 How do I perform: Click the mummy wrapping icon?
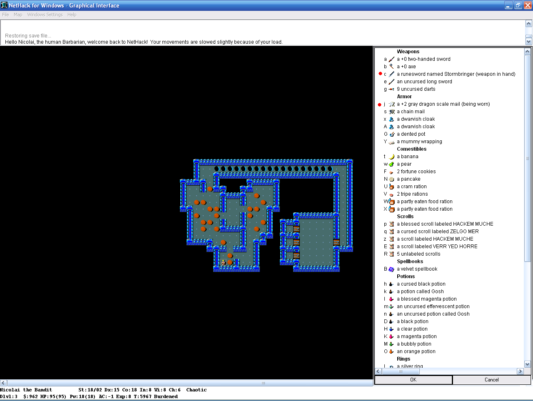coord(391,142)
